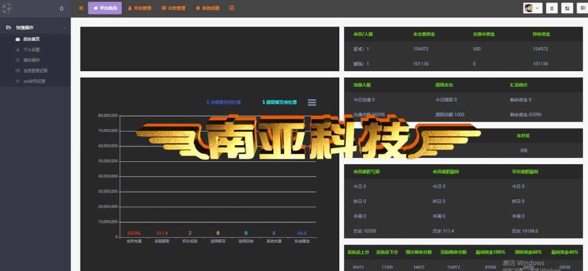Screen dimensions: 588x271
Task: Click the 会员充值 axis label
Action: pos(134,241)
